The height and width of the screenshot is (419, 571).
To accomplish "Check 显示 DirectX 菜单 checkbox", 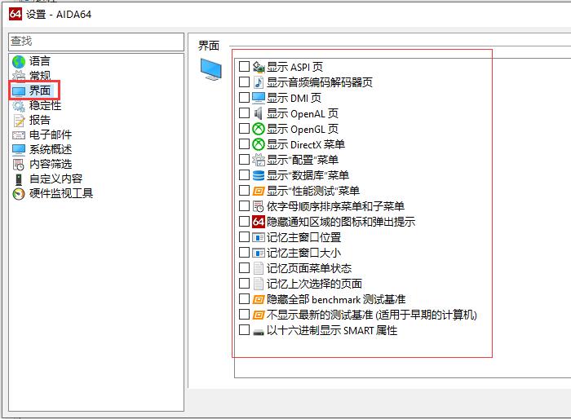I will [244, 143].
